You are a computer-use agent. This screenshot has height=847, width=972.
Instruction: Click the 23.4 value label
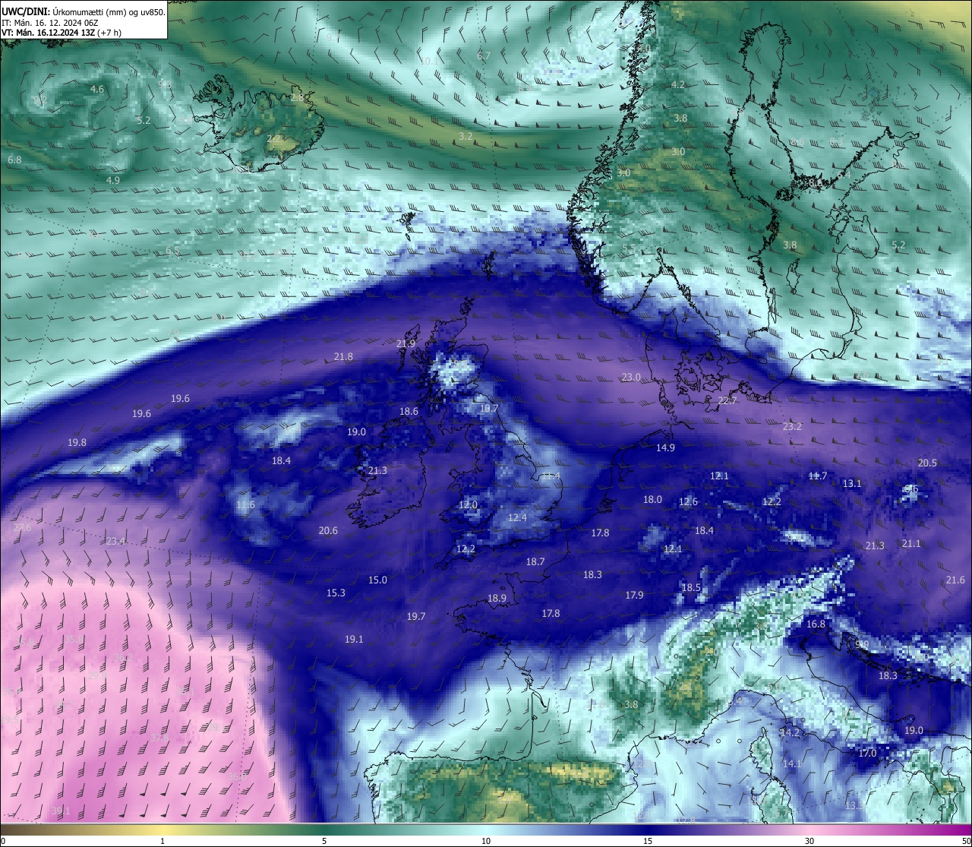coord(115,541)
